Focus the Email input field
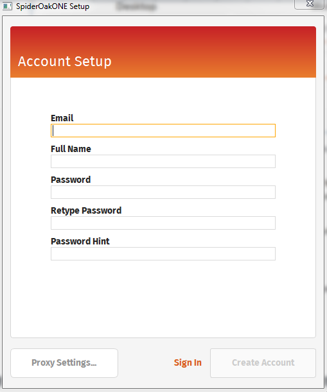Viewport: 327px width, 392px height. tap(163, 130)
